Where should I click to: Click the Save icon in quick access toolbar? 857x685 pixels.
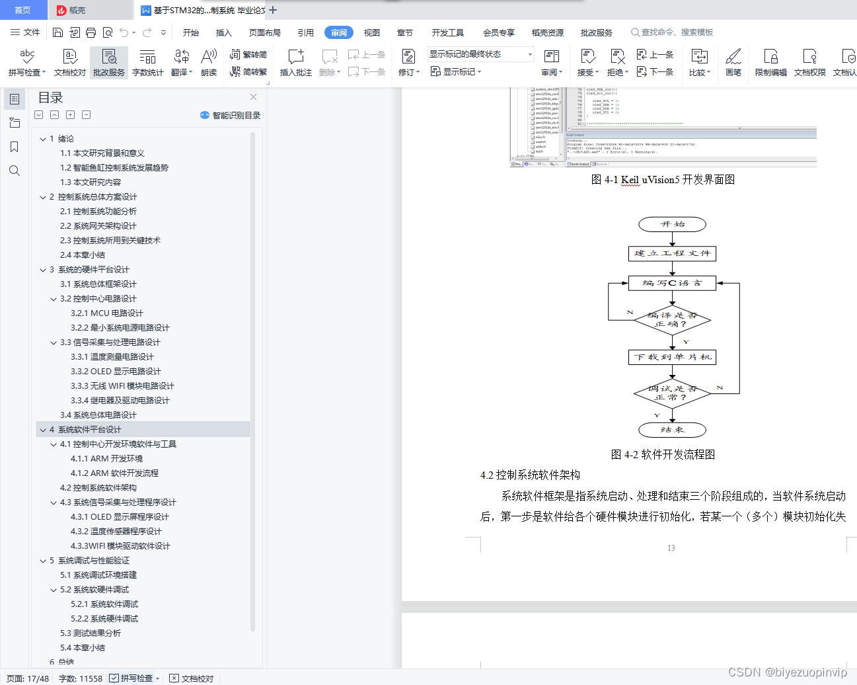[57, 32]
